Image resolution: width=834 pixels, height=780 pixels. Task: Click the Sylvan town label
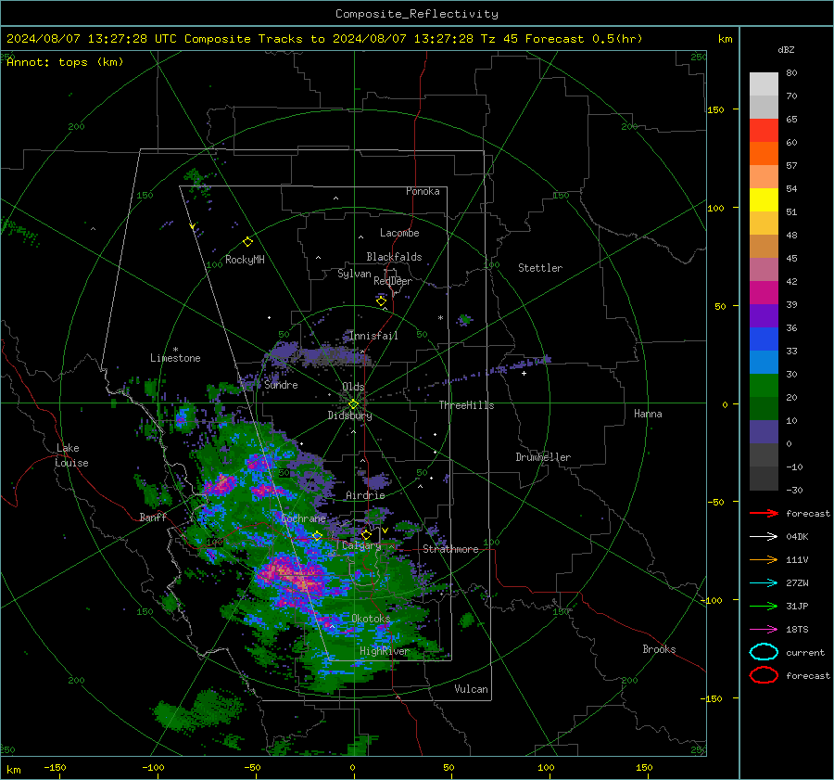click(354, 274)
